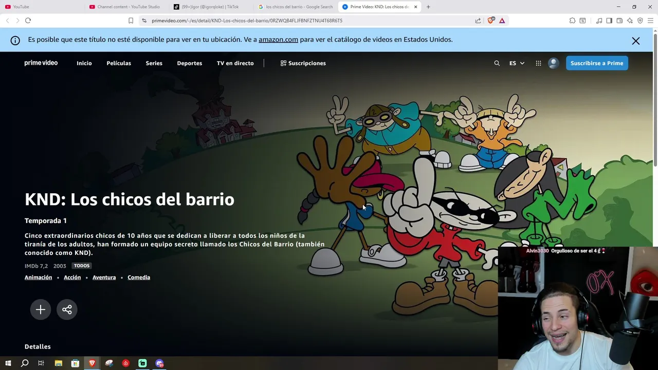Open the tab search icon in toolbar
The width and height of the screenshot is (658, 370).
point(582,21)
